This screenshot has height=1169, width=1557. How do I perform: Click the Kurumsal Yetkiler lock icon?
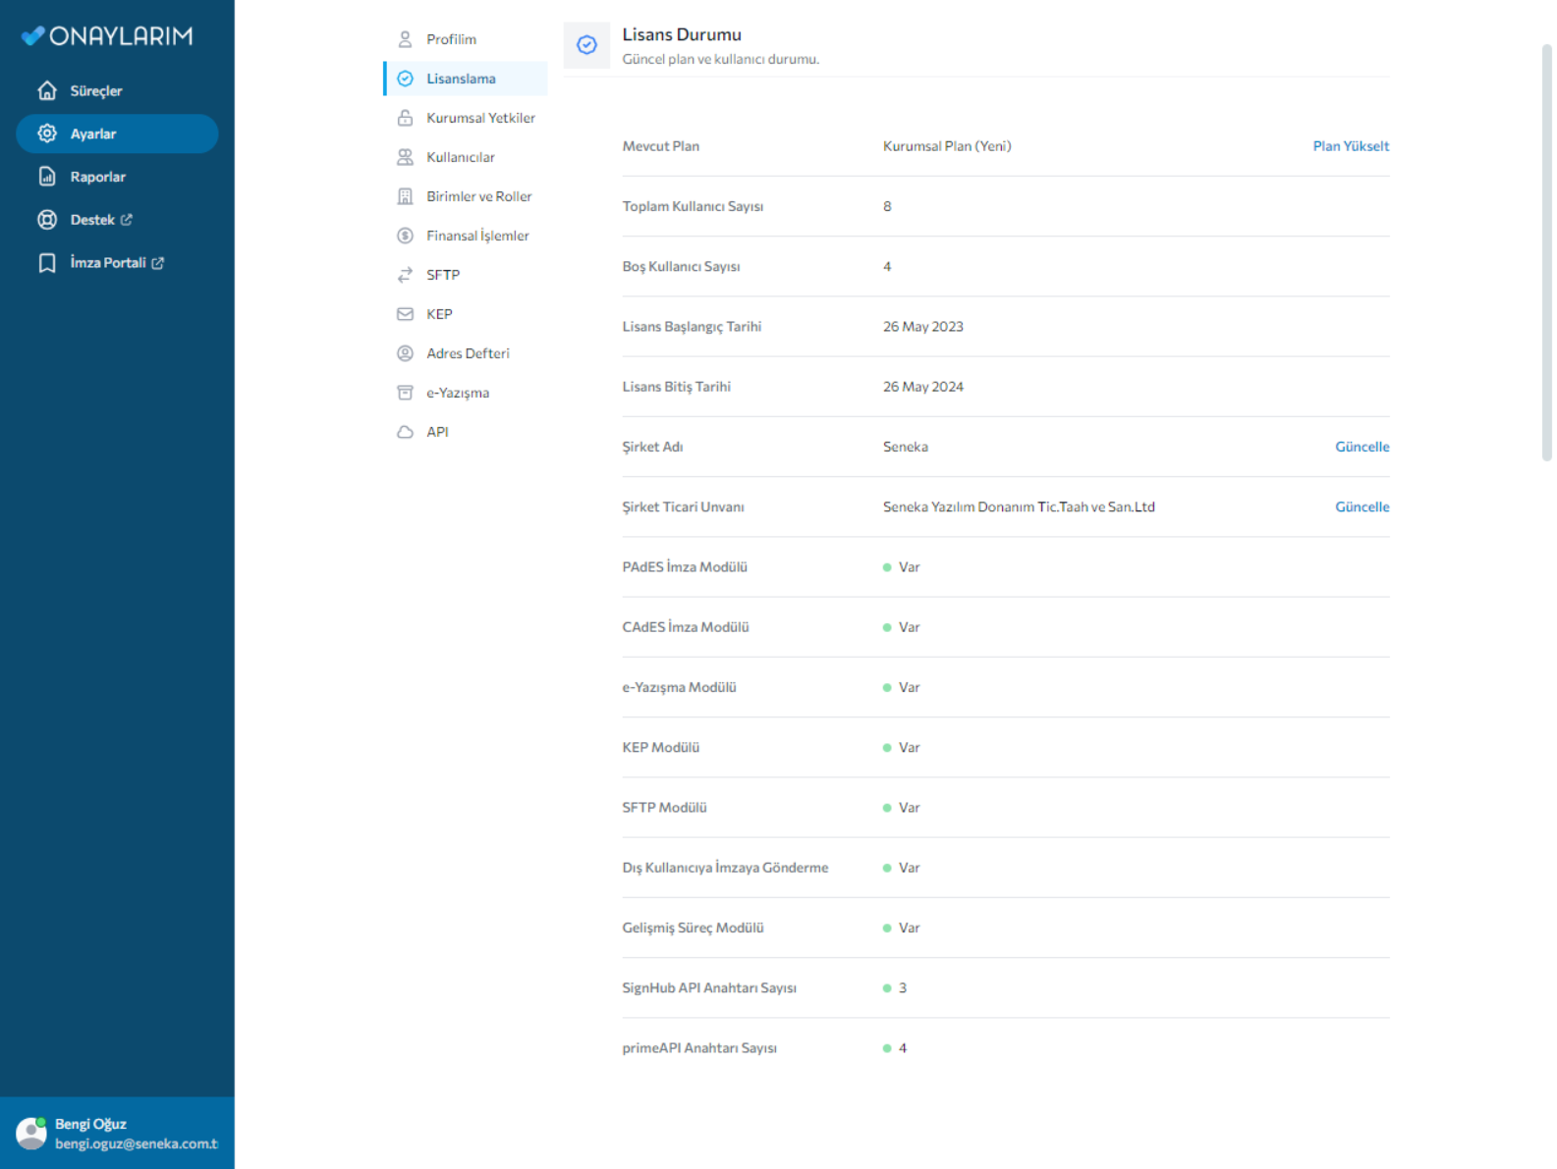click(405, 118)
